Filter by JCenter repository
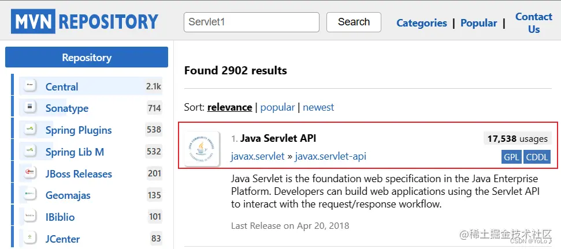The image size is (561, 249). coord(62,239)
